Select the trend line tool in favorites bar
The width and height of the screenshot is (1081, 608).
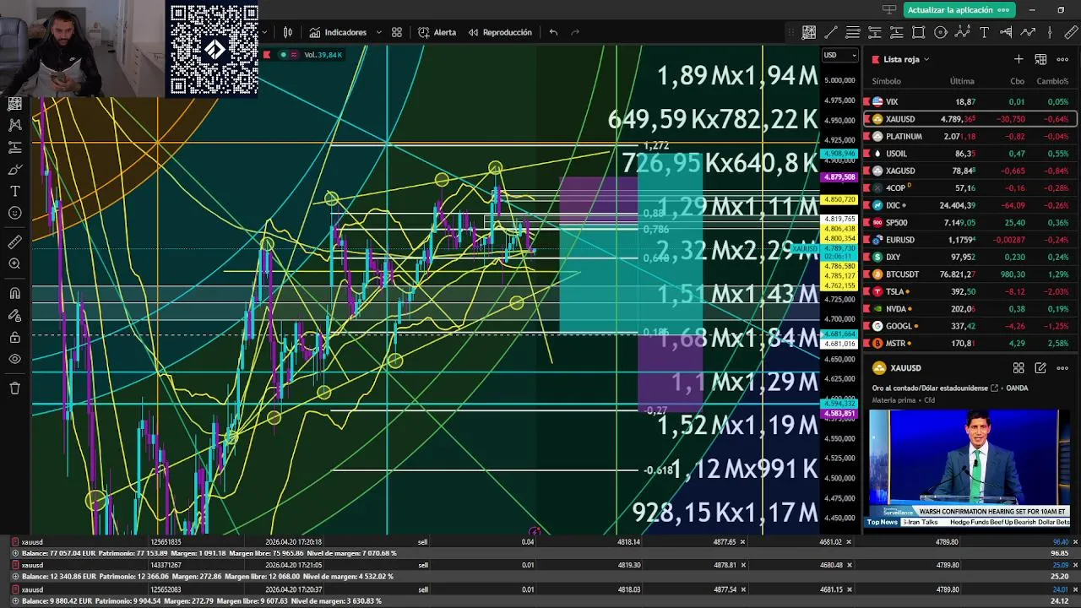pyautogui.click(x=831, y=32)
